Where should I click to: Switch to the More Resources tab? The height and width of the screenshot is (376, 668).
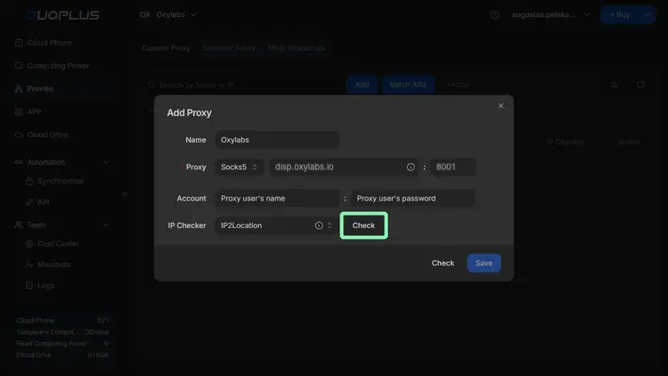pyautogui.click(x=297, y=48)
